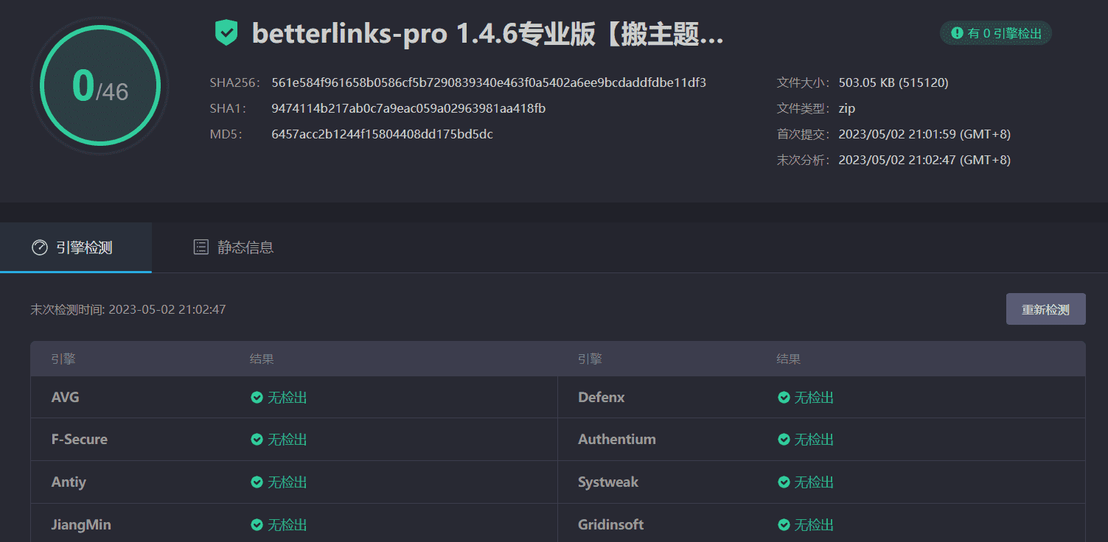Image resolution: width=1108 pixels, height=542 pixels.
Task: Click the 末次检测时间 line above the table
Action: point(128,309)
